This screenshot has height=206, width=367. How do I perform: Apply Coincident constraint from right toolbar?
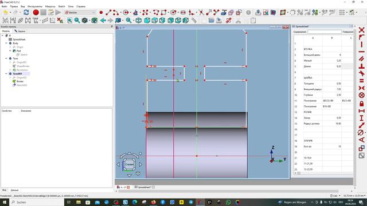tap(362, 30)
